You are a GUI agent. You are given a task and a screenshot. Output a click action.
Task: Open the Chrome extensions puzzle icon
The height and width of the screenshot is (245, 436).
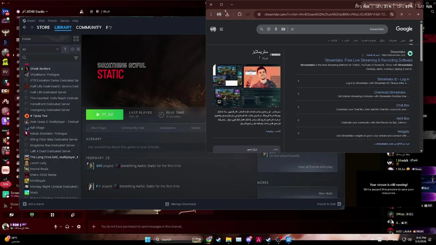click(x=239, y=14)
